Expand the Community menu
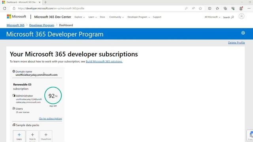Image resolution: width=253 pixels, height=142 pixels. tap(116, 17)
